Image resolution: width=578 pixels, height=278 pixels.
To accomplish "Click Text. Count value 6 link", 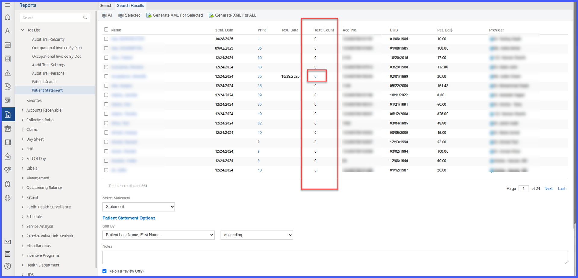I will 316,76.
